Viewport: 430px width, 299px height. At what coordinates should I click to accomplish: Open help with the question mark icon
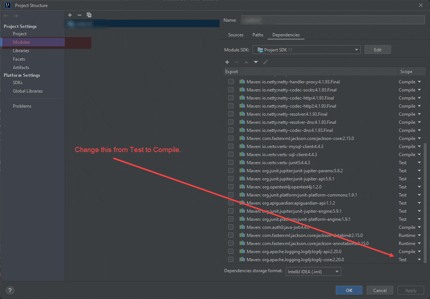pyautogui.click(x=10, y=291)
